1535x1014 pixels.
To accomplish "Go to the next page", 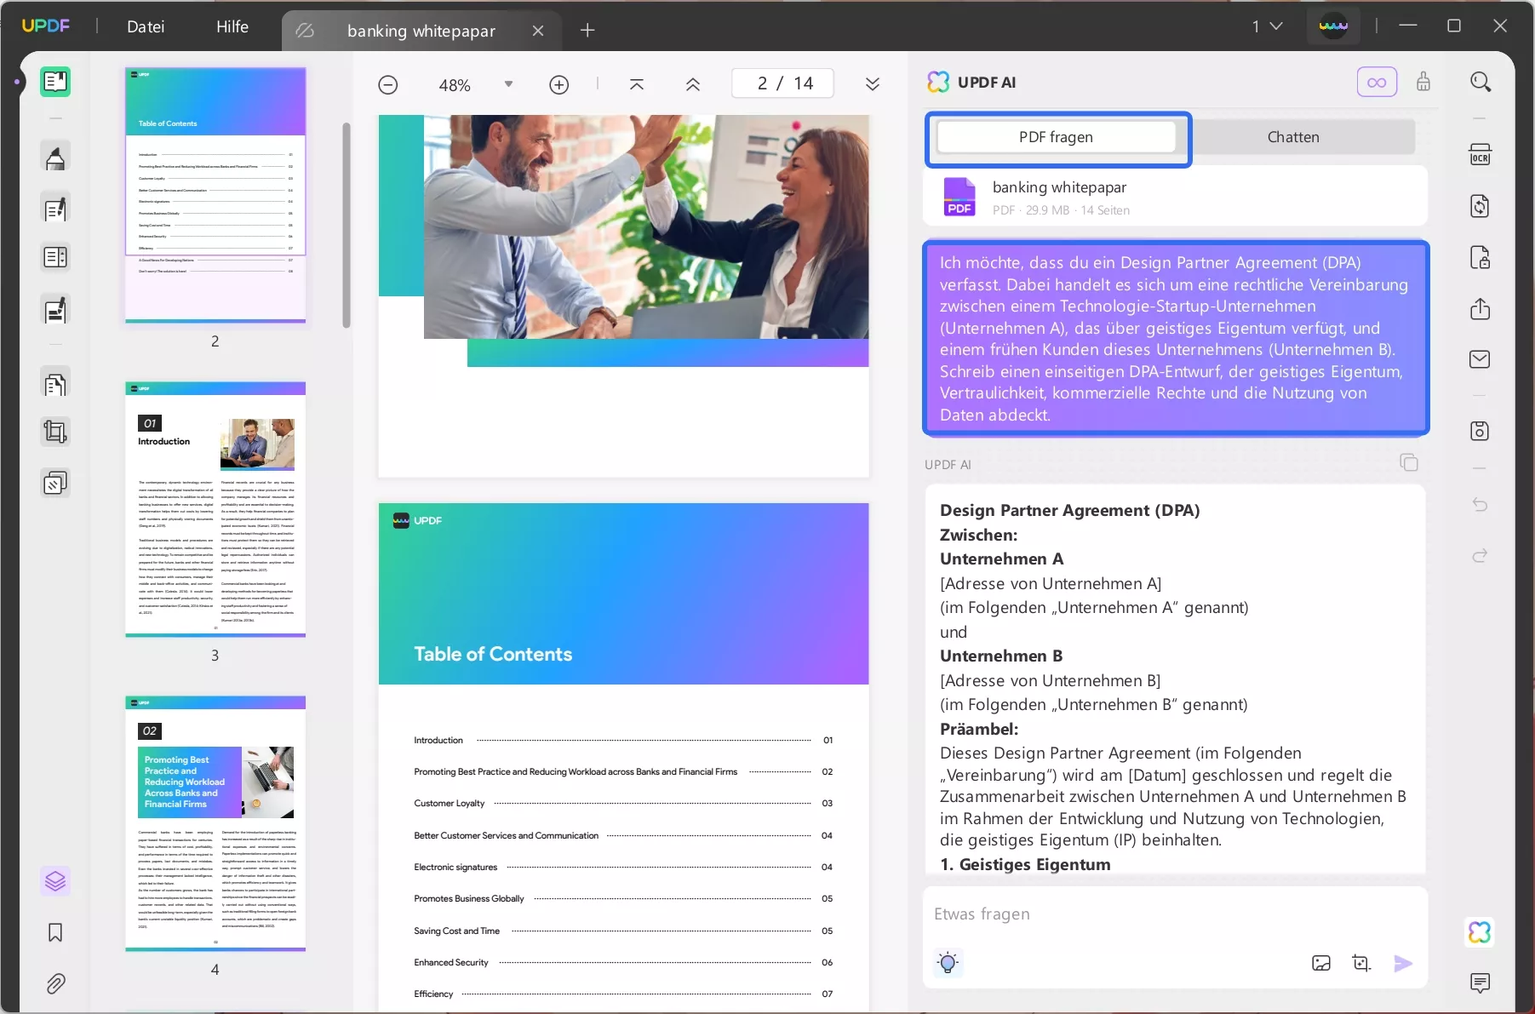I will pos(873,84).
